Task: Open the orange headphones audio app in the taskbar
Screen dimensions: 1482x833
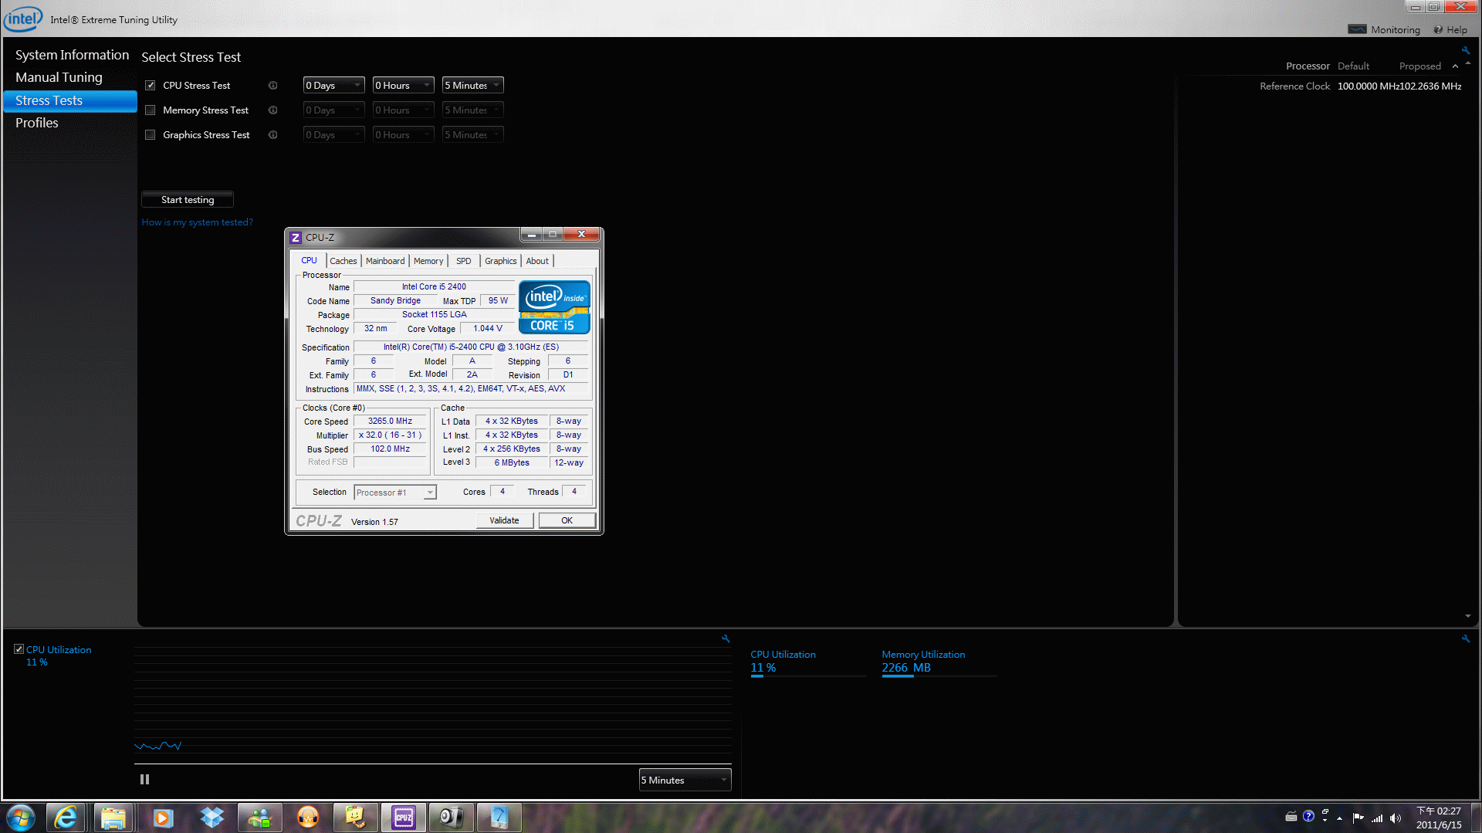Action: (308, 818)
